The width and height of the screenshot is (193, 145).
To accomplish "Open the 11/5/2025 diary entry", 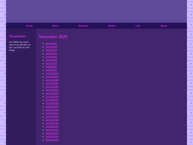I will 51,57.
